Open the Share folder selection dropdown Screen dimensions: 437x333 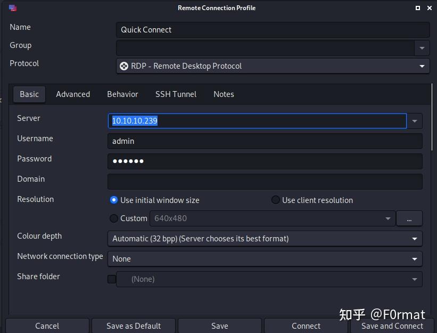415,279
